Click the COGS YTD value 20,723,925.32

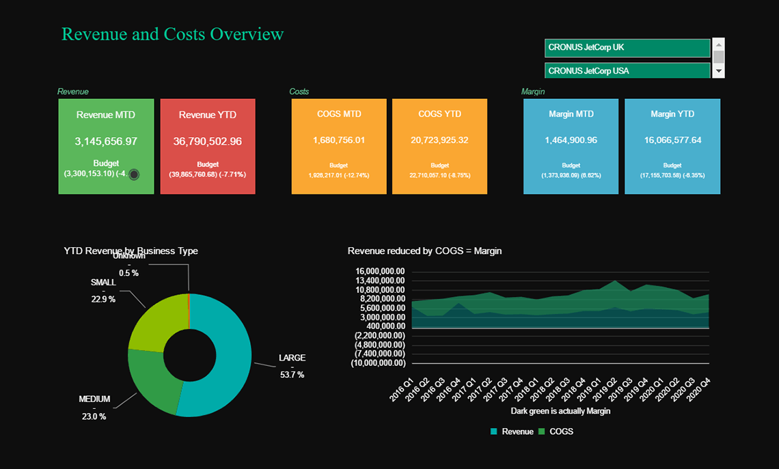point(439,140)
